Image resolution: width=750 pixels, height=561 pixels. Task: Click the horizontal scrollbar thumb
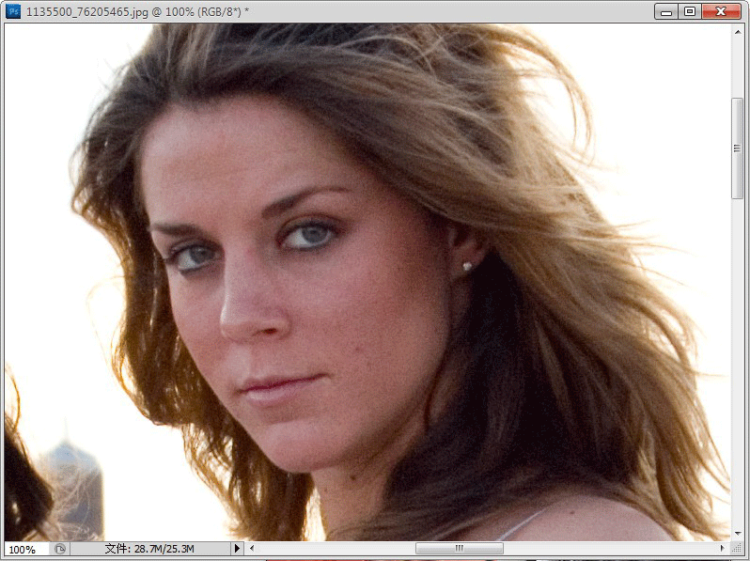point(459,549)
